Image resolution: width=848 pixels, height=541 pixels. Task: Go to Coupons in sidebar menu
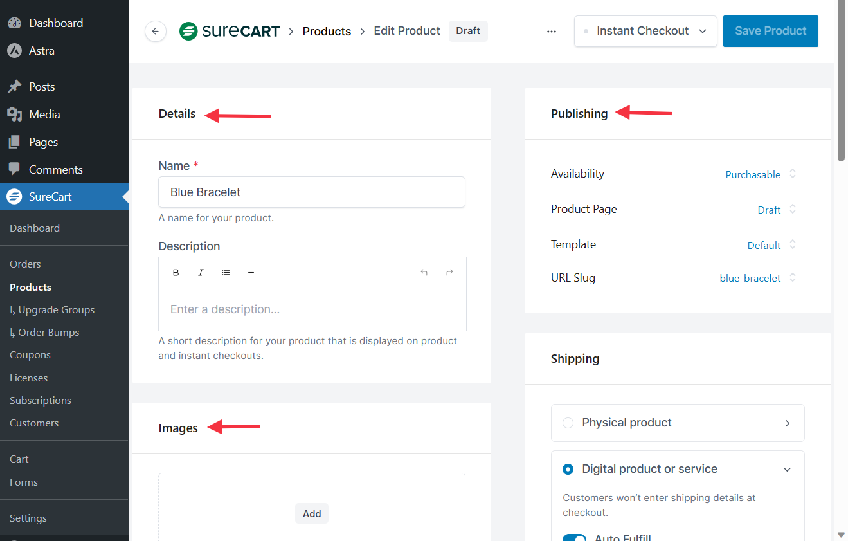pyautogui.click(x=30, y=355)
